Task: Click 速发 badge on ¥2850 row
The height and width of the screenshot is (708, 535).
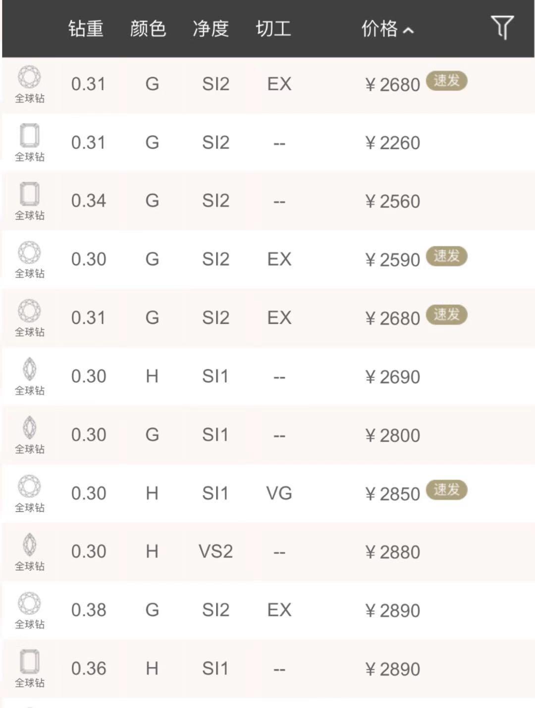Action: [x=446, y=490]
